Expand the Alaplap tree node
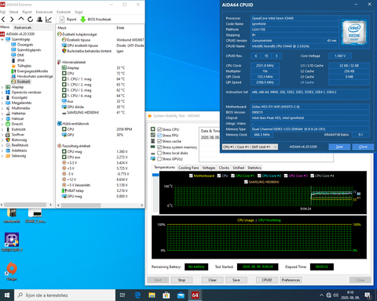This screenshot has width=377, height=301. click(x=2, y=87)
